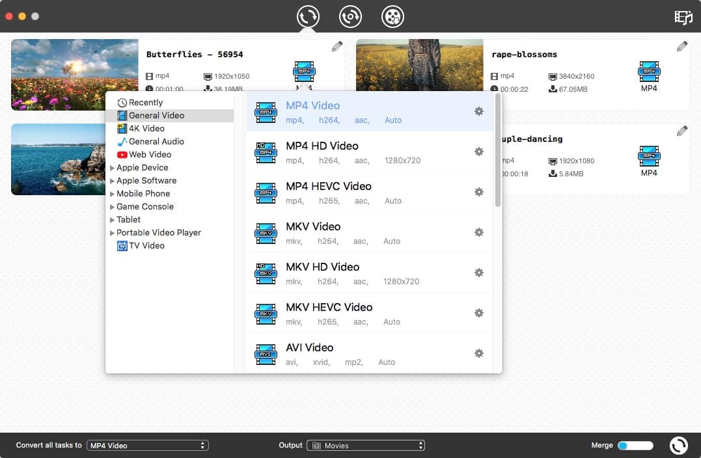Viewport: 701px width, 458px height.
Task: Open the video Converter tab icon
Action: coord(307,17)
